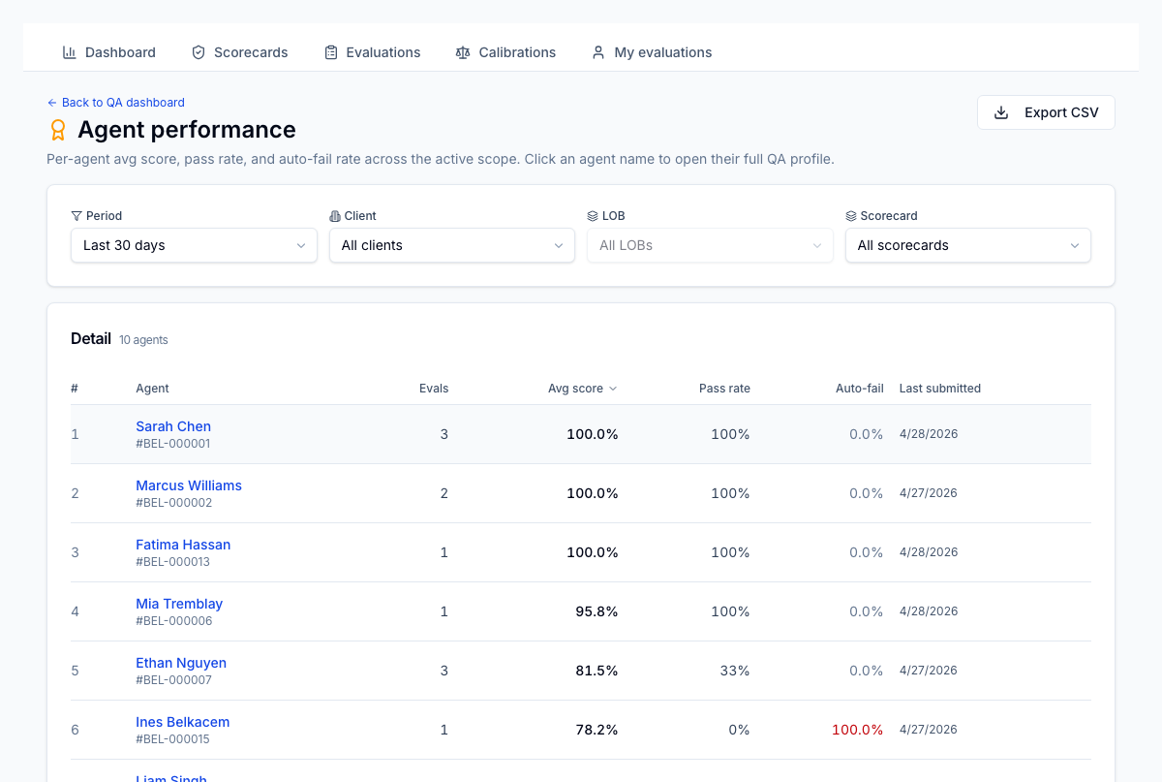This screenshot has width=1162, height=782.
Task: Click agent ID #BEL-000013
Action: pyautogui.click(x=173, y=562)
